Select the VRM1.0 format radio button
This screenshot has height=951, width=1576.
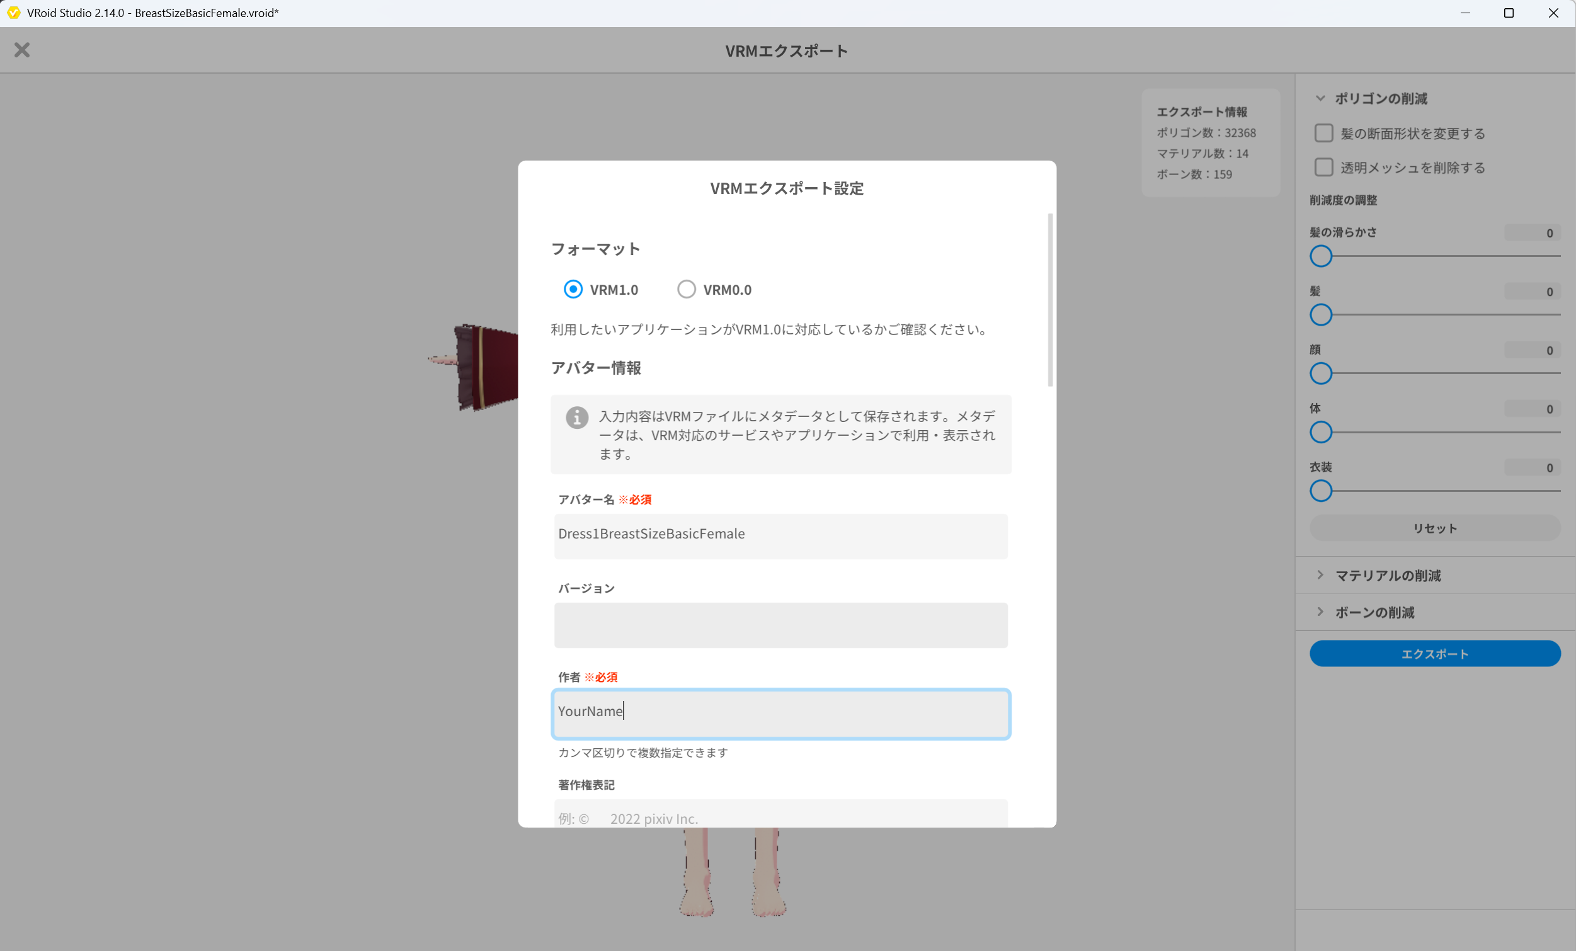click(x=573, y=290)
